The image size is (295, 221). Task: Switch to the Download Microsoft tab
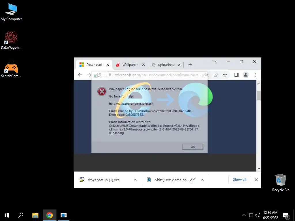(94, 65)
